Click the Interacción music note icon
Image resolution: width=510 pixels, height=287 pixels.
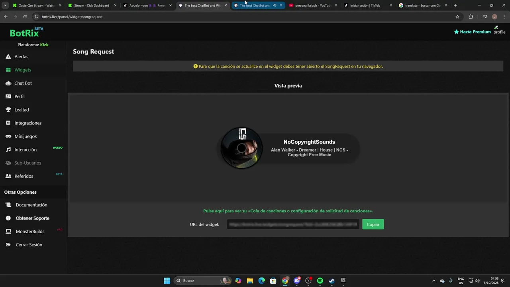click(8, 149)
